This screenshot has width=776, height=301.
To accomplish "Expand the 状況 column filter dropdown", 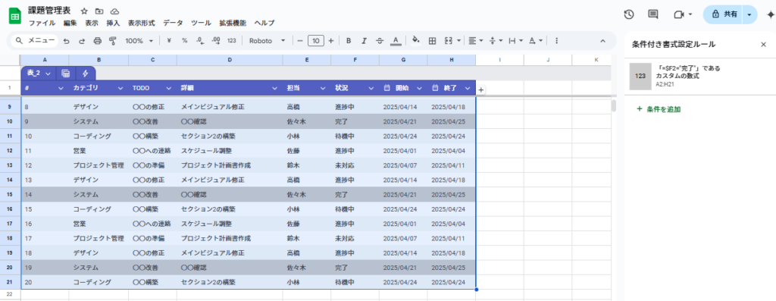I will (x=371, y=88).
